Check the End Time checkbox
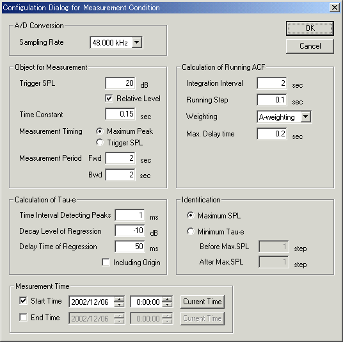Viewport: 343px width, 342px height. click(23, 317)
